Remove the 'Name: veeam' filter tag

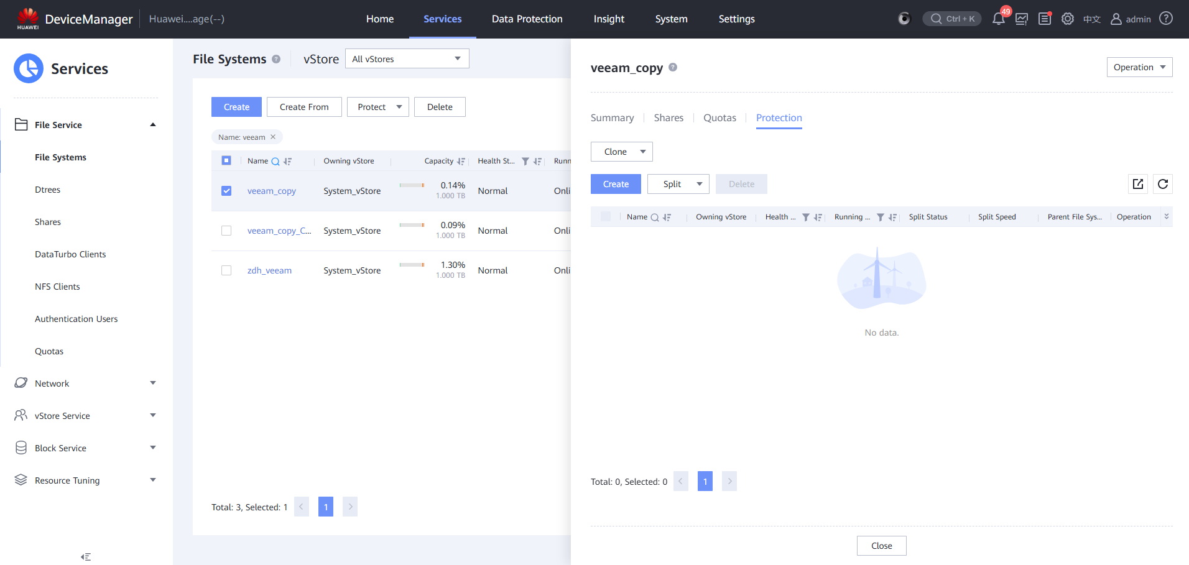[273, 137]
